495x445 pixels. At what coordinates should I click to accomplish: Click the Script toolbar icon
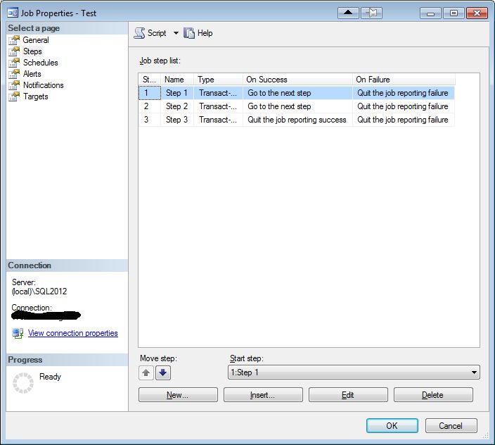139,33
